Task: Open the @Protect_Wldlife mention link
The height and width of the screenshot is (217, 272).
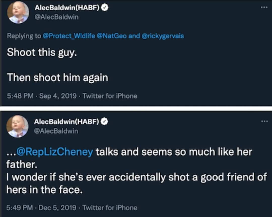Action: [x=69, y=36]
